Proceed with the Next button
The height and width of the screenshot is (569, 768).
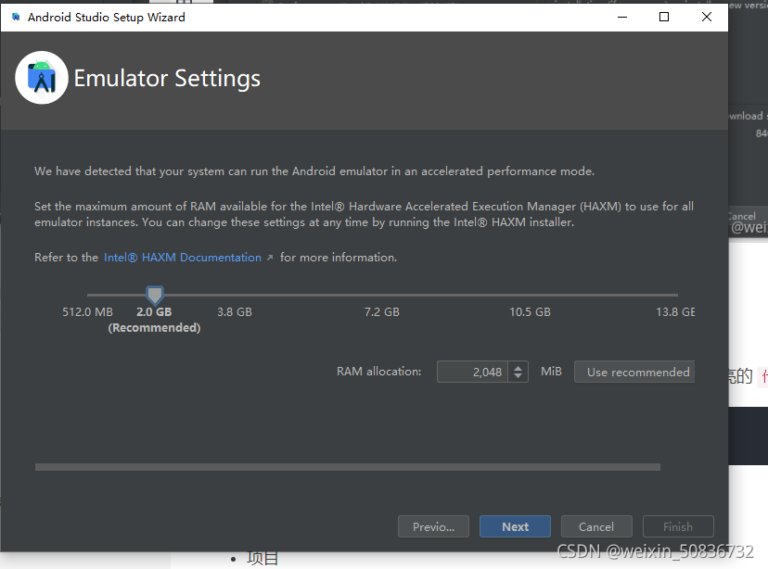[516, 527]
